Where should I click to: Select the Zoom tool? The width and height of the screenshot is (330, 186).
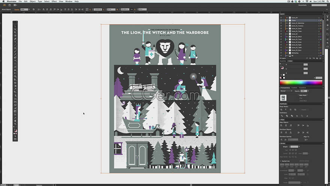point(15,124)
